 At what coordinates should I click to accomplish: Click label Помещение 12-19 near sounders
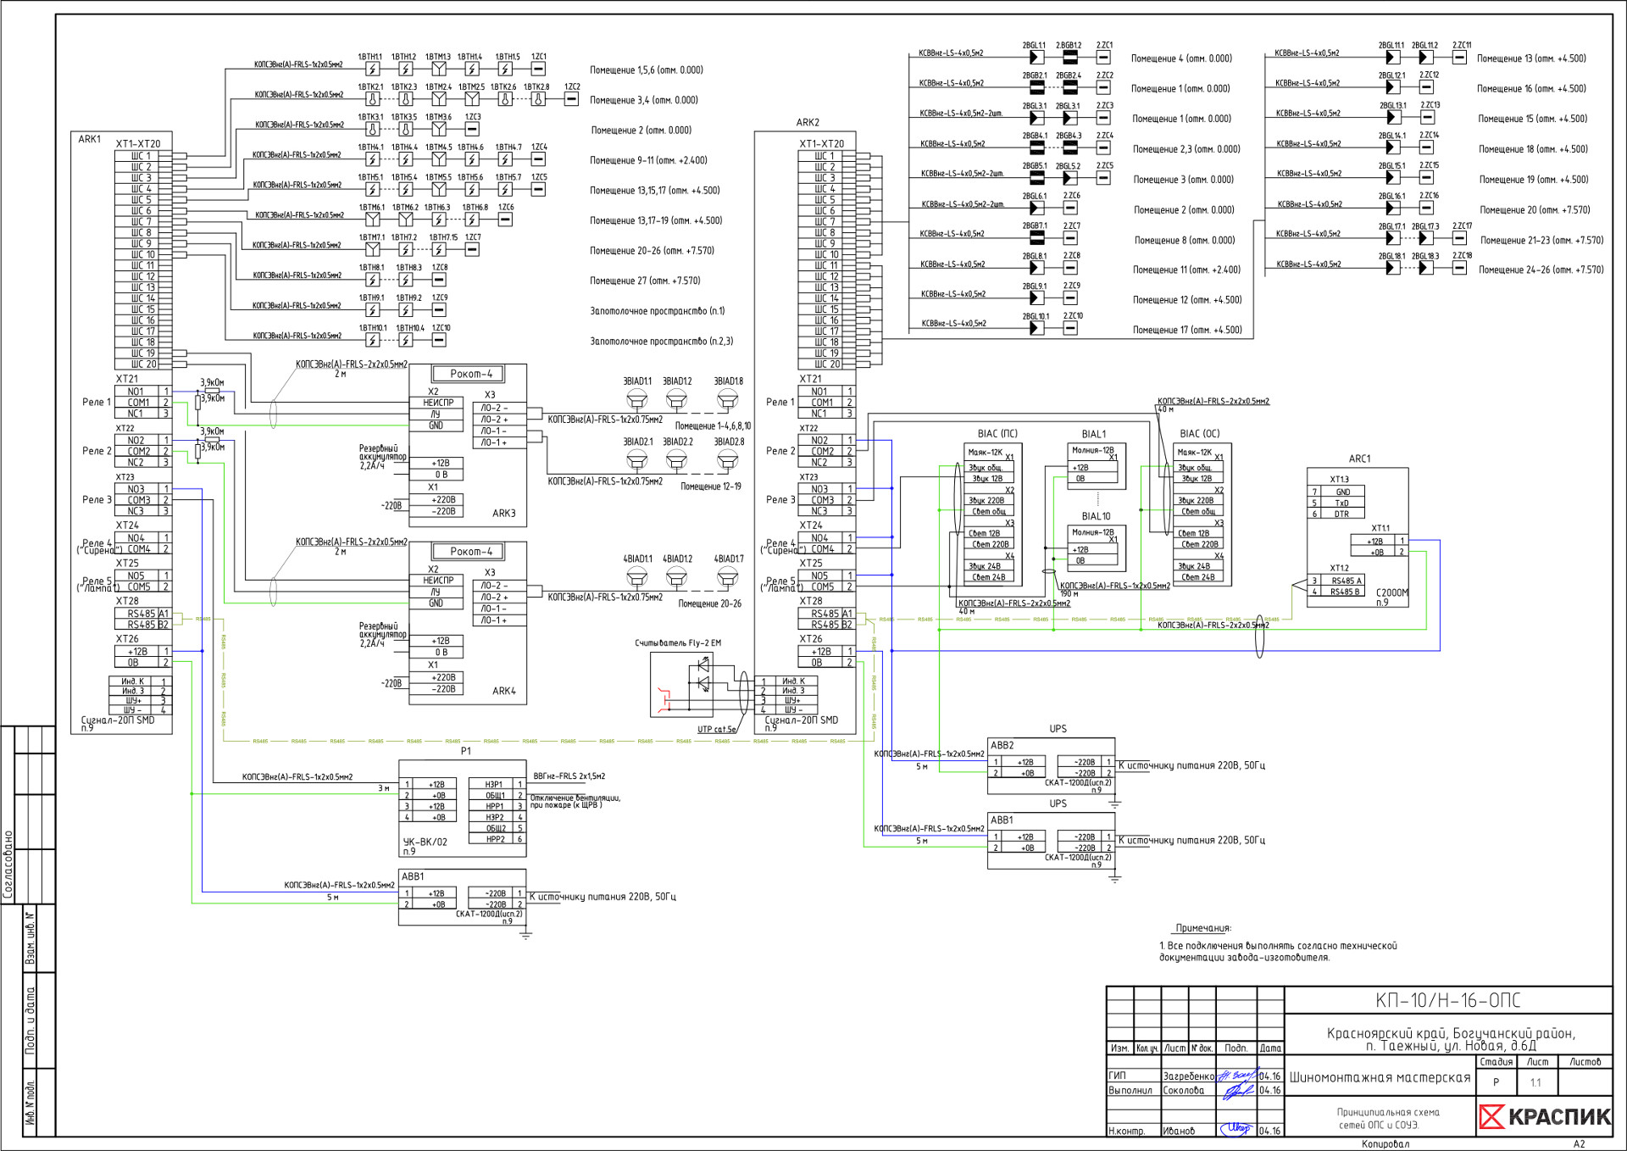point(710,487)
